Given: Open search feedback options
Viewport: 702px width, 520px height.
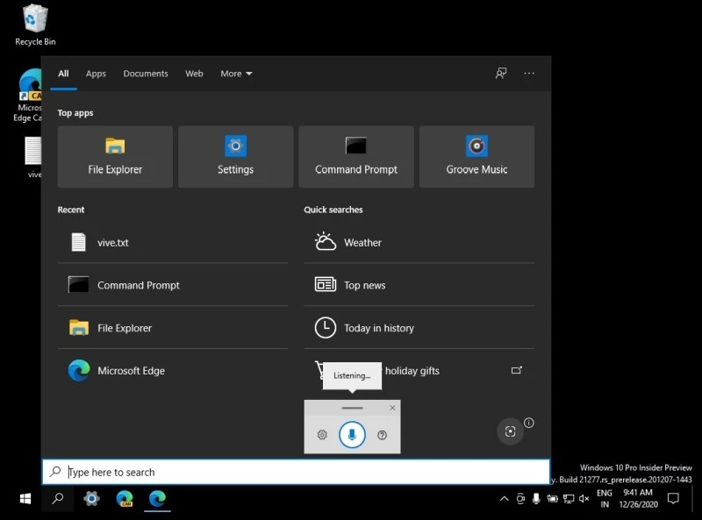Looking at the screenshot, I should tap(501, 74).
